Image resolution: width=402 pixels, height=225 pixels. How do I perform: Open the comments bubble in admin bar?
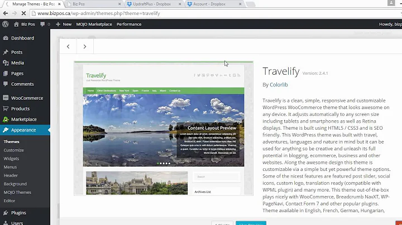pyautogui.click(x=45, y=24)
